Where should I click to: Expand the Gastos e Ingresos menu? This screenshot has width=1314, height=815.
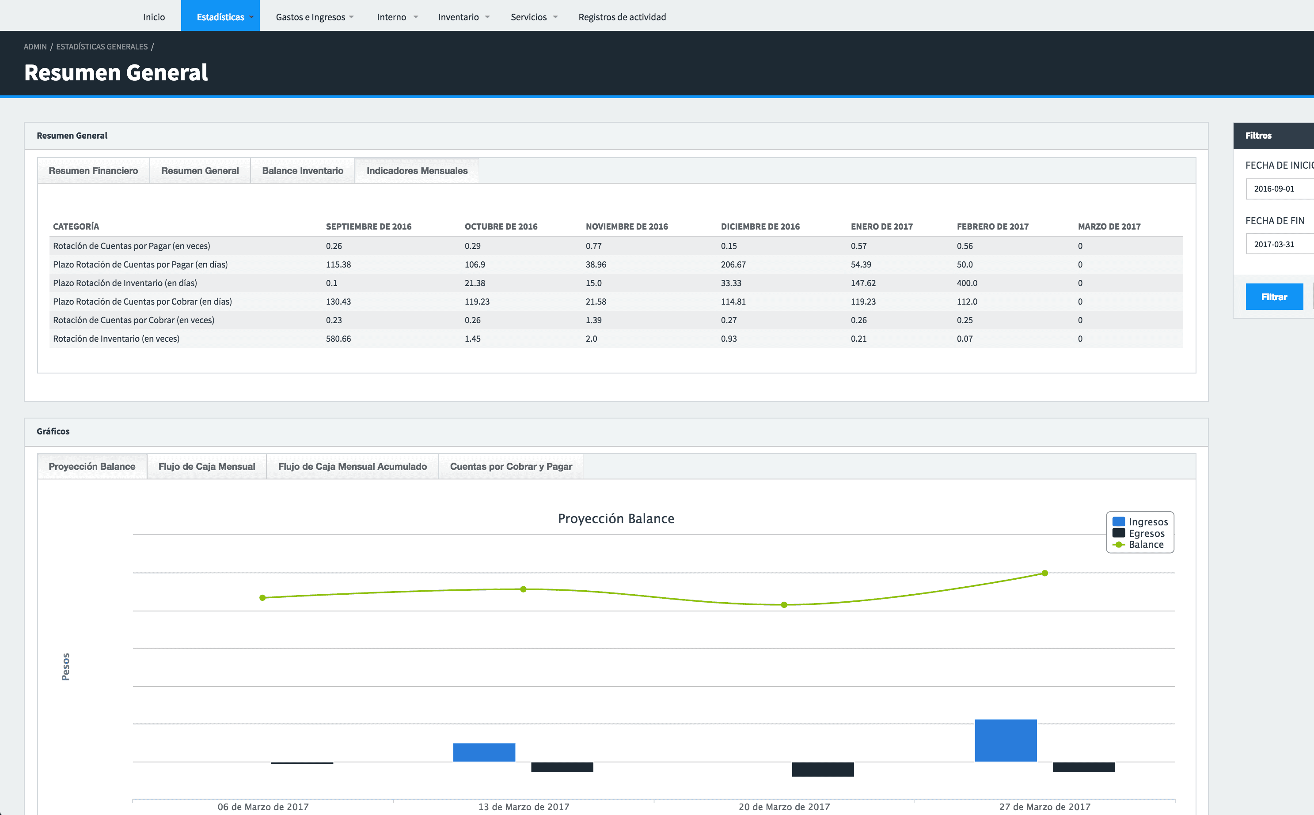[315, 17]
